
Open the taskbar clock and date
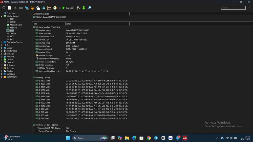coord(245,138)
